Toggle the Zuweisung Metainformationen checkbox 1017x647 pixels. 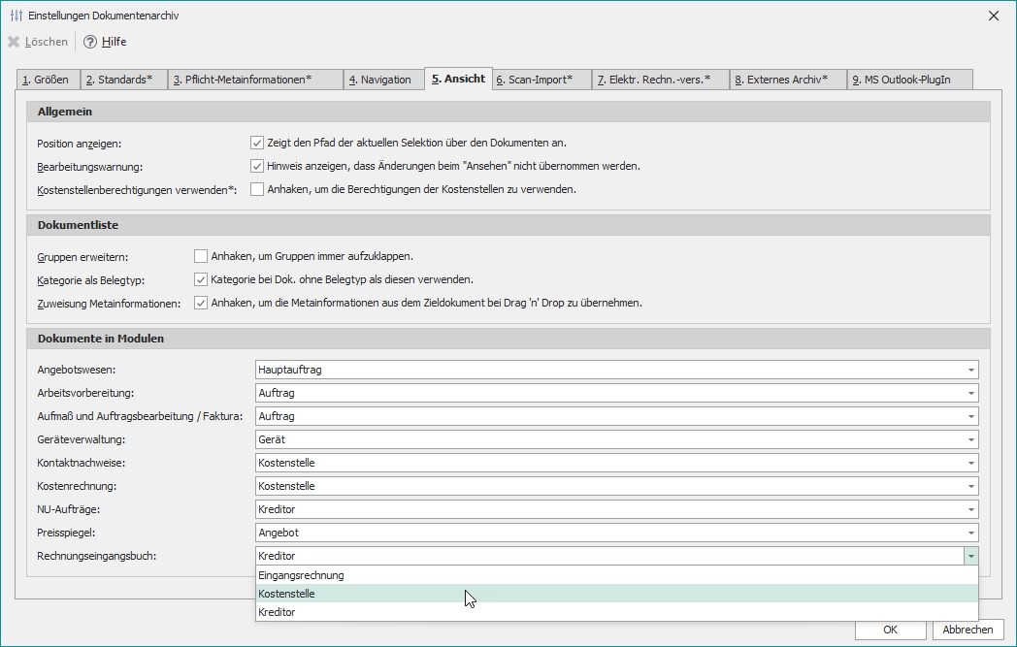tap(201, 303)
